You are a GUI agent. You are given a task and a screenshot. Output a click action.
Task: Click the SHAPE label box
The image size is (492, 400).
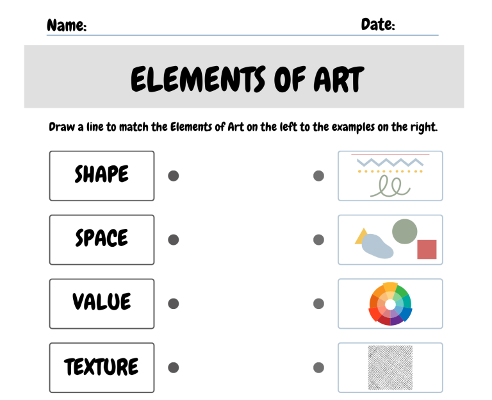tap(102, 176)
